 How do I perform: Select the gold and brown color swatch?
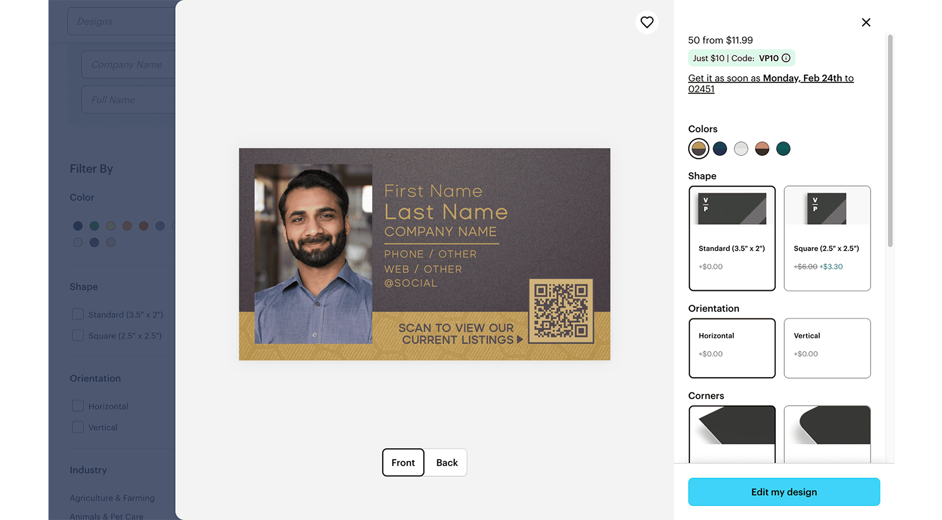click(x=698, y=149)
